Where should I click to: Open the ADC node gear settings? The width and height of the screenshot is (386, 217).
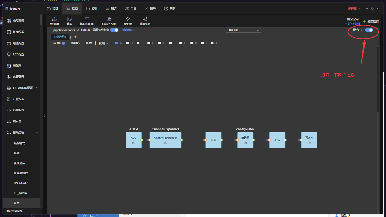click(134, 143)
